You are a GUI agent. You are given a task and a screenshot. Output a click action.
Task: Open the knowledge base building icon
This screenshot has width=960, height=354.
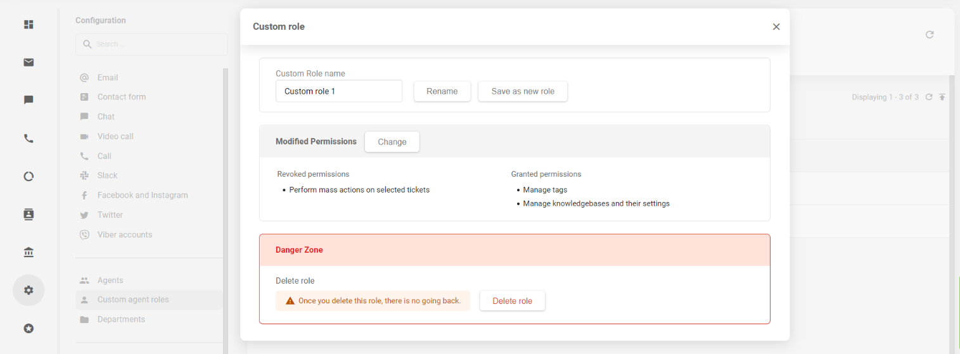click(x=29, y=253)
